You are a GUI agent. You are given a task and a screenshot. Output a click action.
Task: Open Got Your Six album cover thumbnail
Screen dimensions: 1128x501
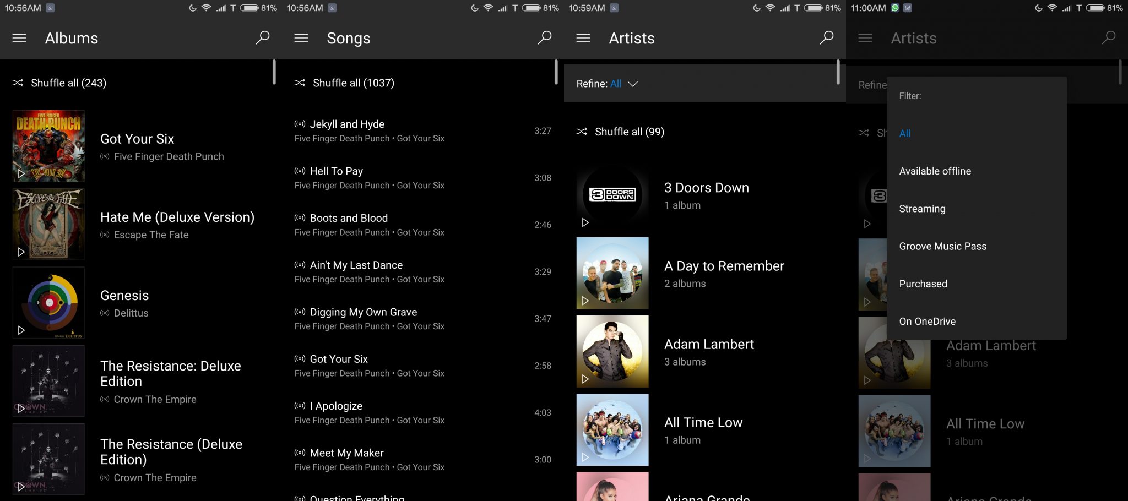(48, 146)
